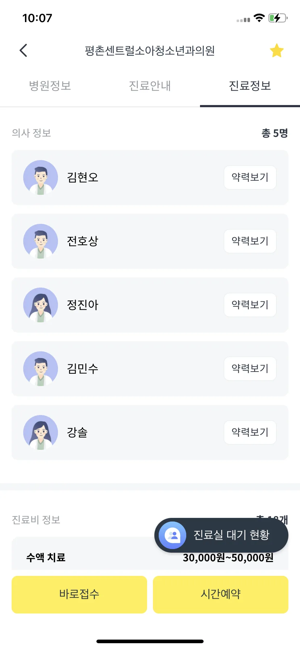View 김현오's 약력보기 profile
The height and width of the screenshot is (649, 300).
(250, 177)
